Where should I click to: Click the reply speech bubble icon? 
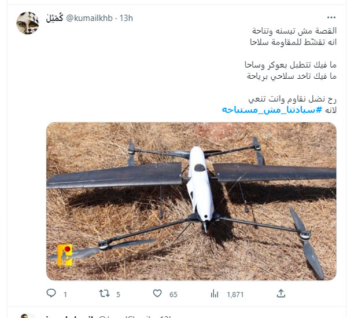click(x=51, y=294)
